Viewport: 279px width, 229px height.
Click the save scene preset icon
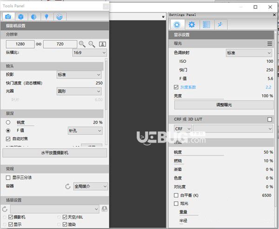click(105, 209)
